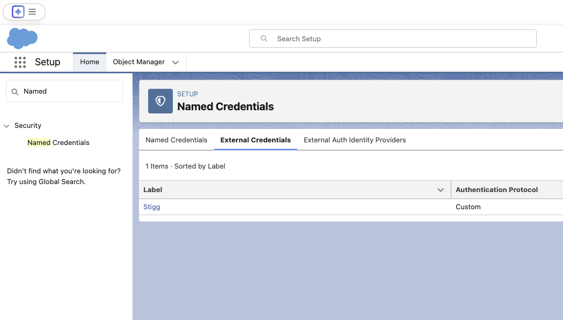Open the Label column sort chevron

pos(441,190)
